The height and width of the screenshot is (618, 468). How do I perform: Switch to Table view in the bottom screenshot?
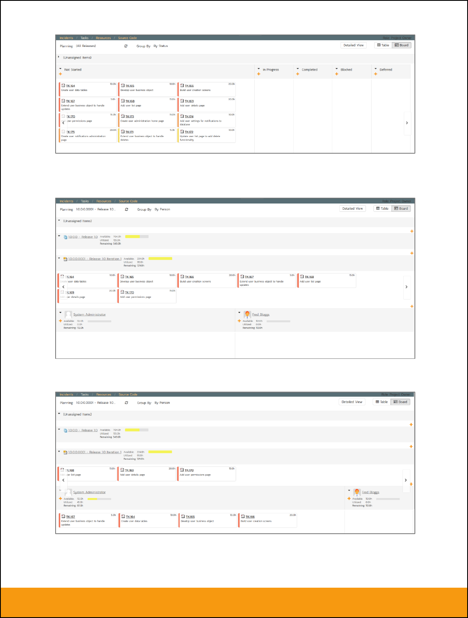tap(382, 402)
